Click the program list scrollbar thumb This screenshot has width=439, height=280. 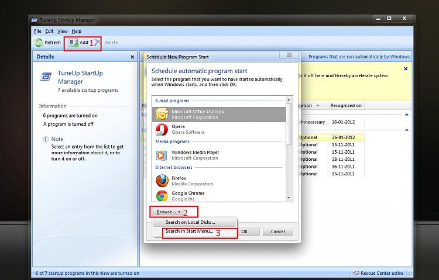pos(289,124)
